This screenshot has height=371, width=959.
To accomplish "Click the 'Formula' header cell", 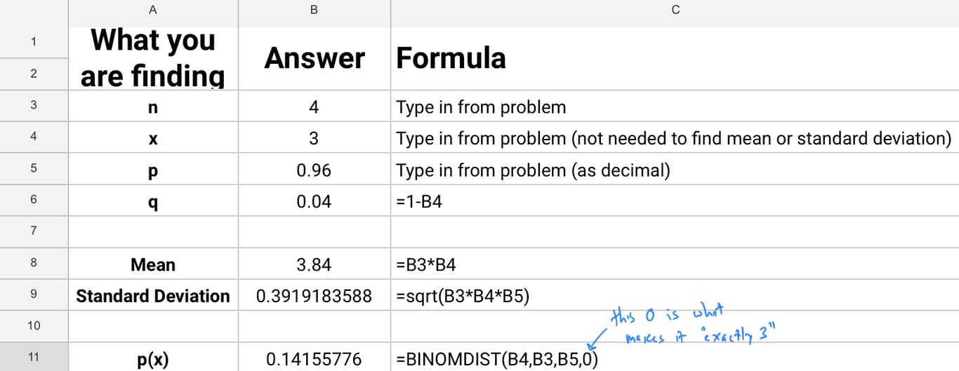I will [x=451, y=58].
